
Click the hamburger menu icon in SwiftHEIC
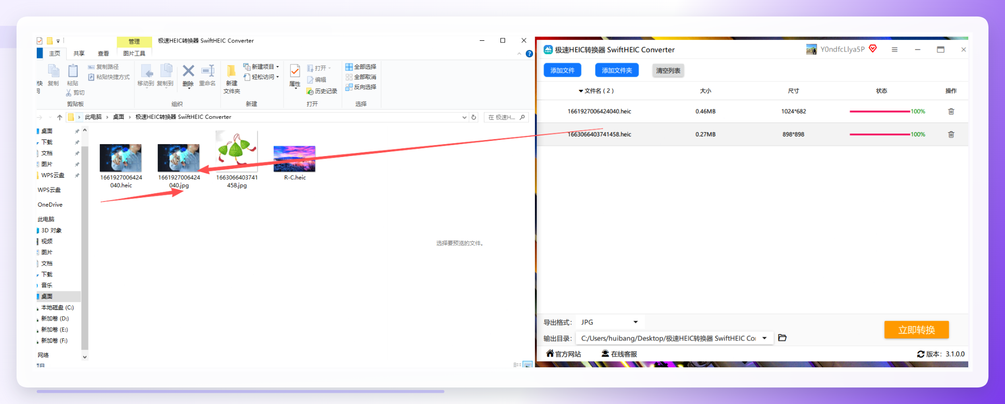894,50
